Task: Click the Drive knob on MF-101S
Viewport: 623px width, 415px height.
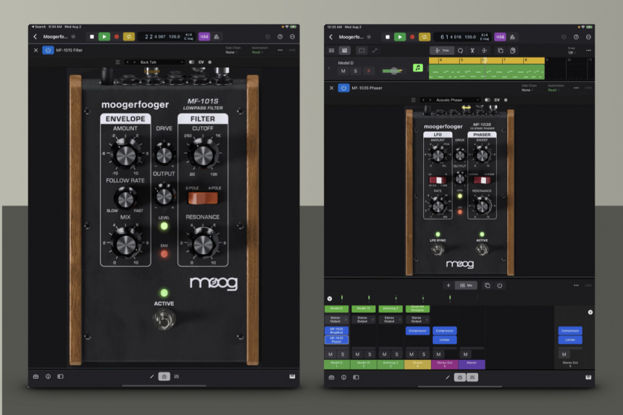Action: [164, 155]
